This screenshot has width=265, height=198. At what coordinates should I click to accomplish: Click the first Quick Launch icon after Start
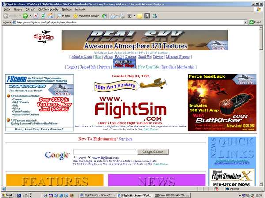(19, 195)
